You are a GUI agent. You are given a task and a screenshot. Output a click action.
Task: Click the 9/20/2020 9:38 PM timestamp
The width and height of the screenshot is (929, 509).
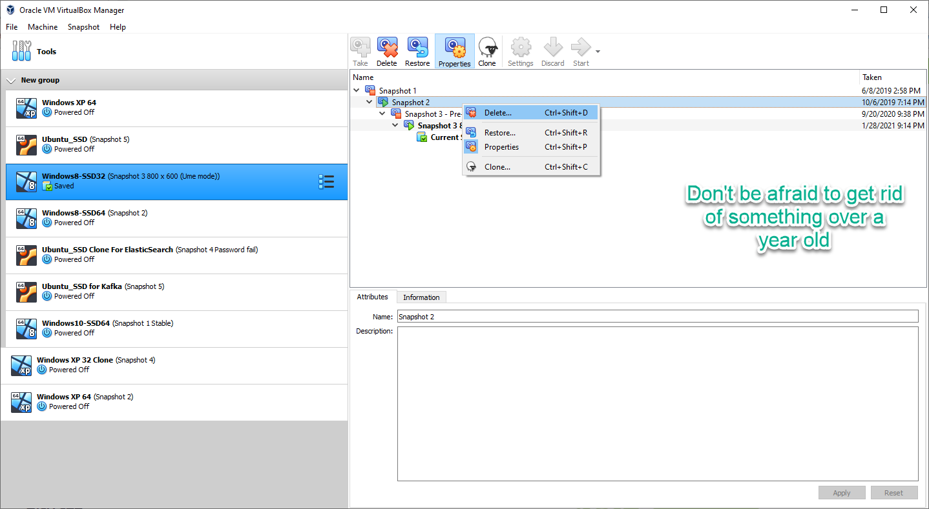[x=893, y=114]
